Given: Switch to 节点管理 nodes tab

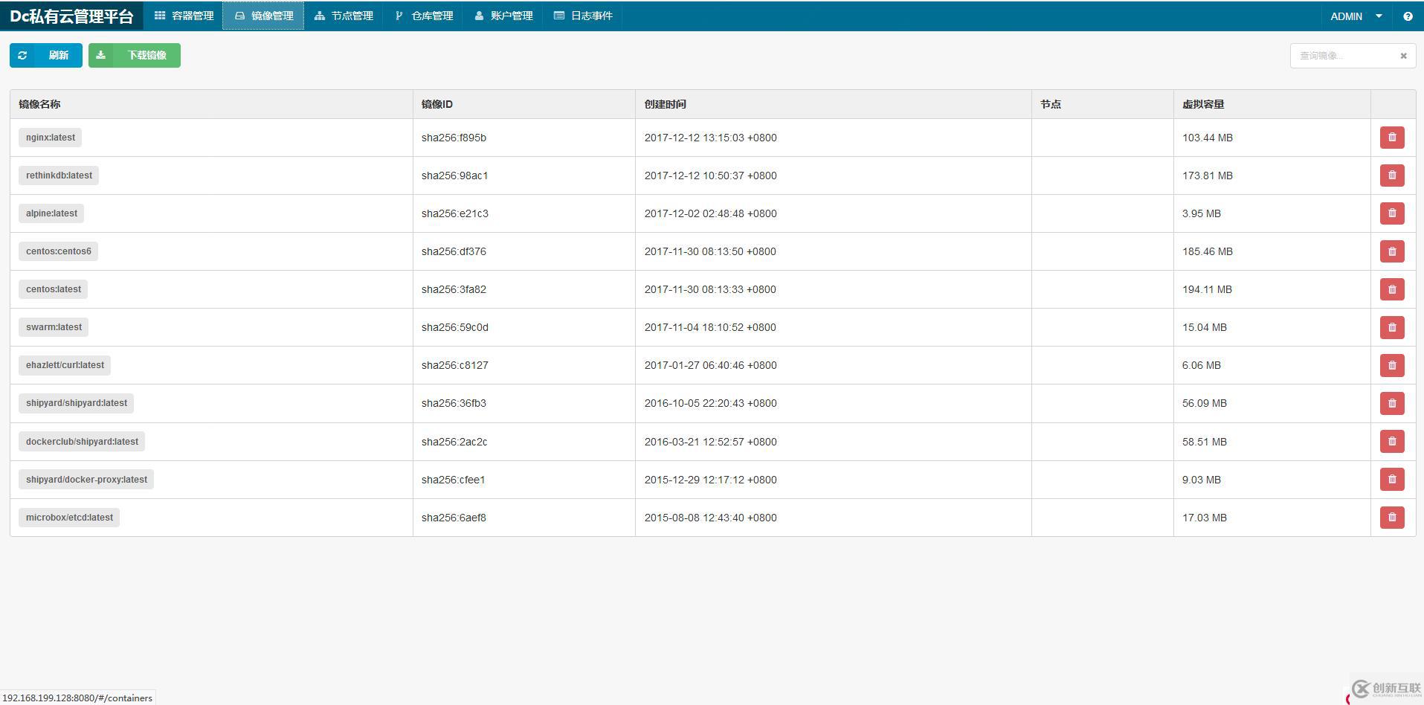Looking at the screenshot, I should (x=344, y=16).
